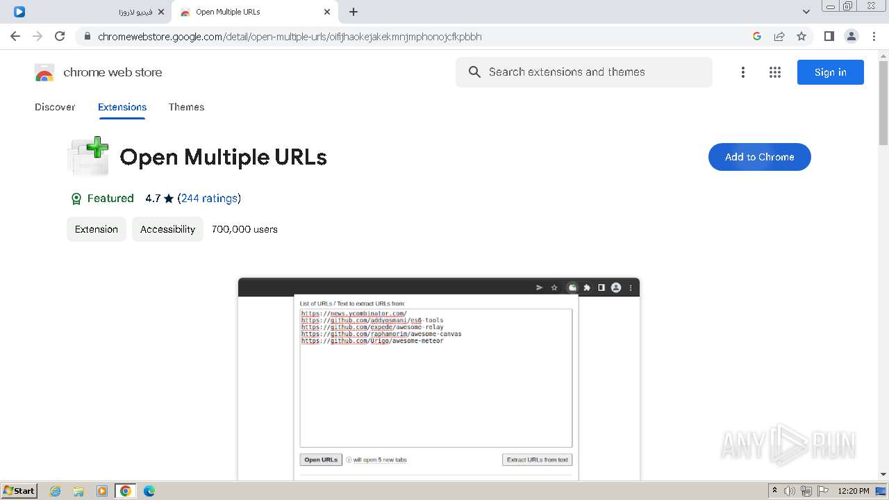Open the Chrome profile avatar
889x500 pixels.
point(851,36)
